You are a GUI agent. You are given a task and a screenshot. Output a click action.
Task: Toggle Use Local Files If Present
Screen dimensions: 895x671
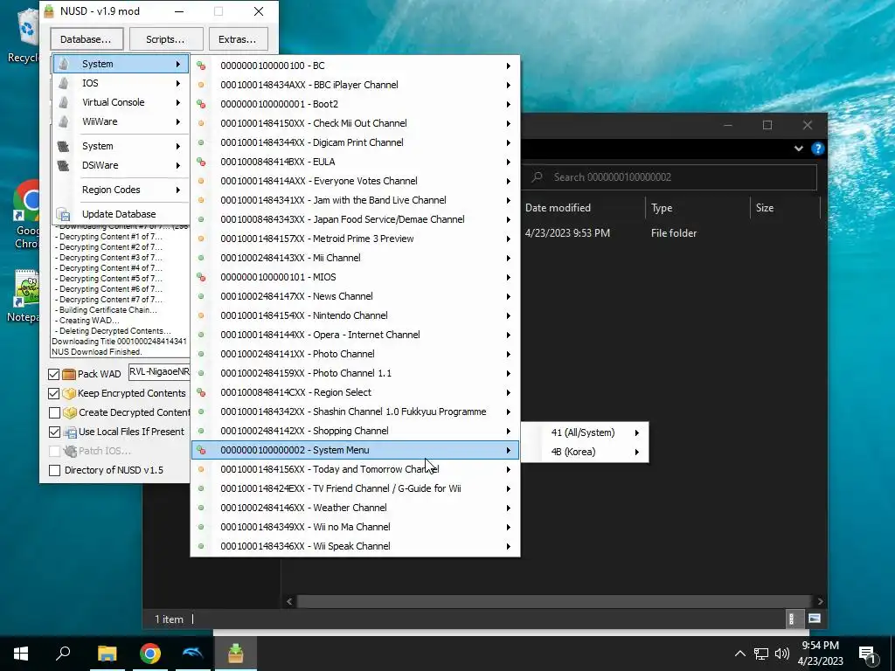click(55, 432)
